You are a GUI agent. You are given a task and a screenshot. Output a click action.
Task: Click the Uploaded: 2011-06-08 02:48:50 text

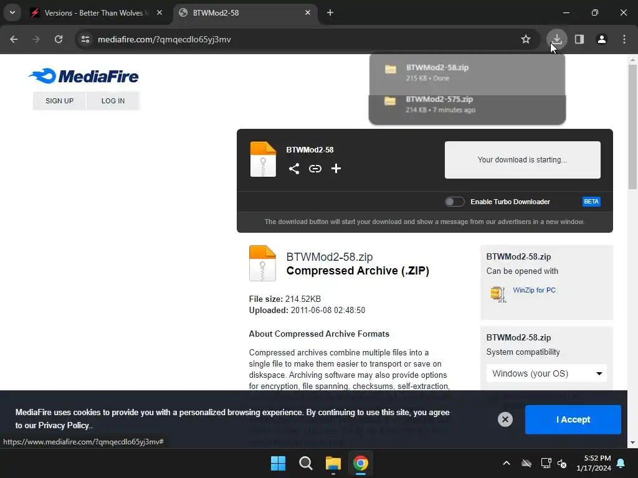(307, 311)
